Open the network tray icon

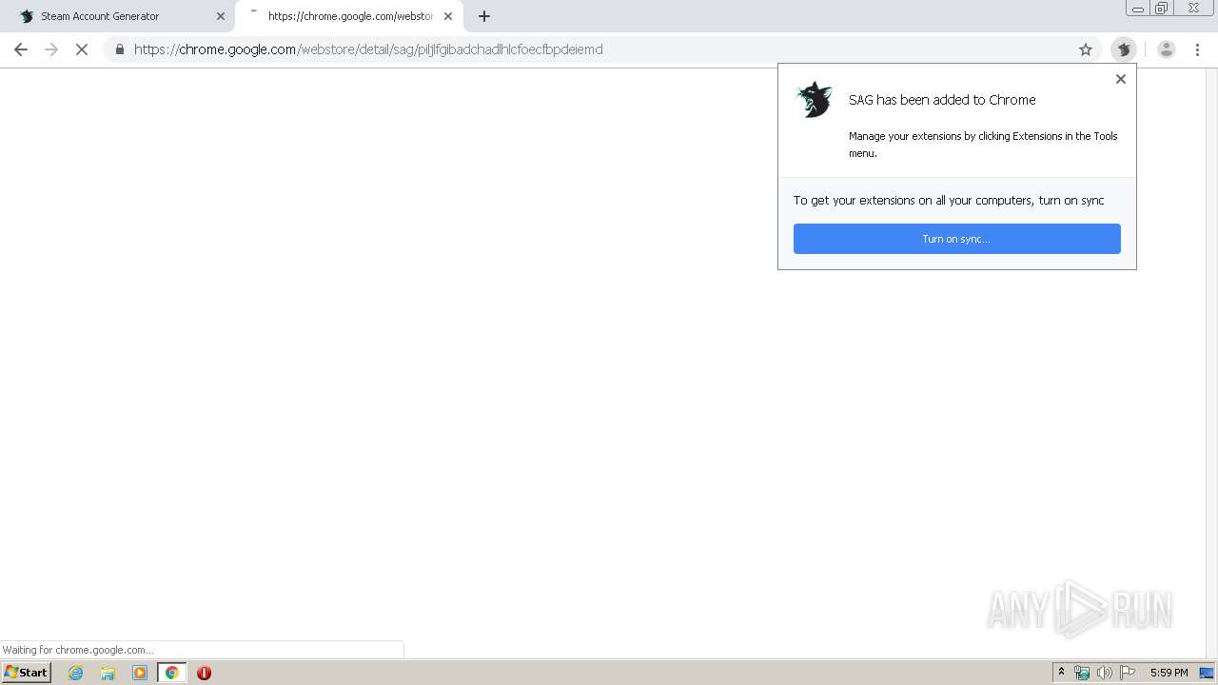pos(1082,673)
